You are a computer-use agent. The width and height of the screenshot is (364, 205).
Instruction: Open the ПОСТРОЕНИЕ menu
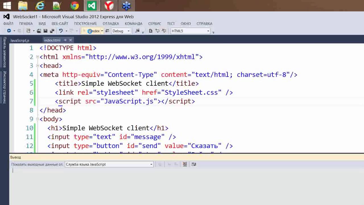click(85, 24)
